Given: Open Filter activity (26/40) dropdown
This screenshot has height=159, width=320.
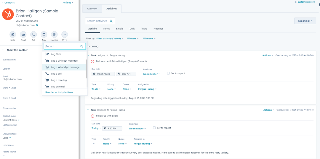Looking at the screenshot, I should 109,38.
